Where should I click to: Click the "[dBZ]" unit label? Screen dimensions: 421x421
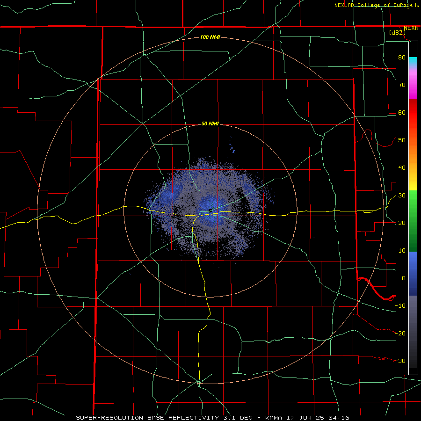click(x=397, y=33)
